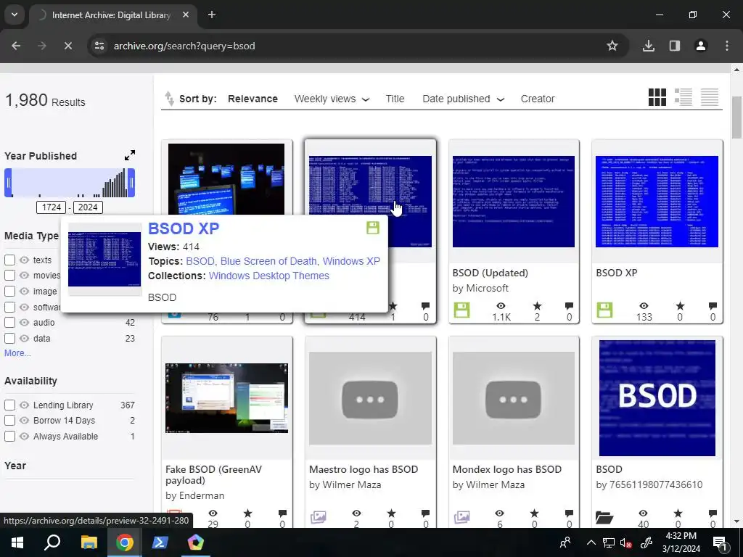Open Chrome profile icon

coord(700,46)
